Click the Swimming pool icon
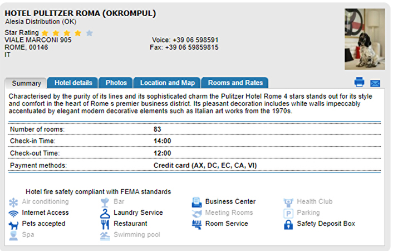 (105, 236)
